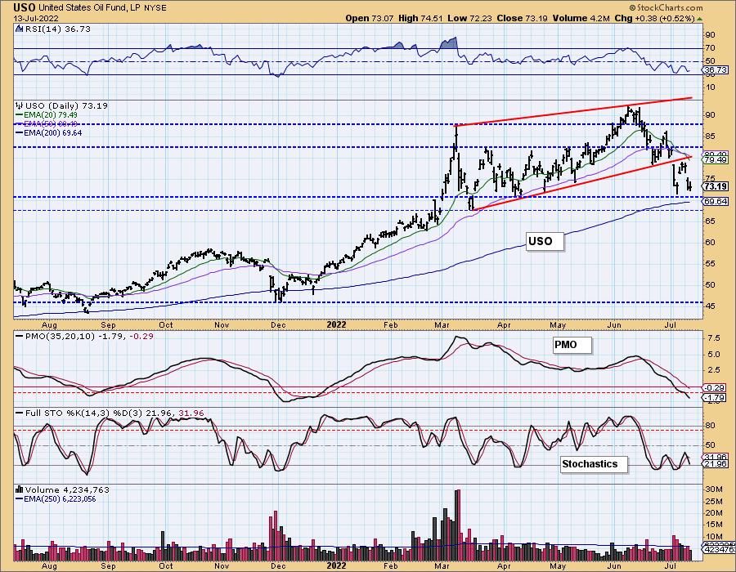Click the 13-Jul-2022 chart date
736x572 pixels.
point(36,18)
